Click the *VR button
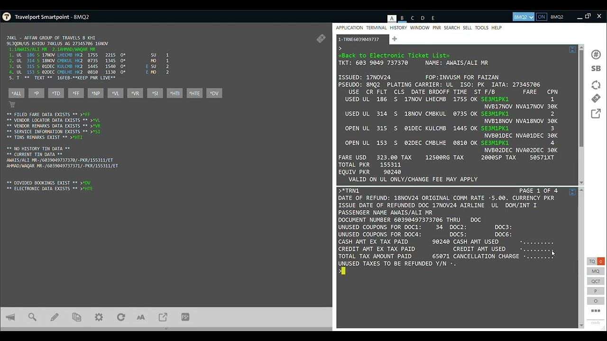Image resolution: width=607 pixels, height=341 pixels. click(135, 93)
